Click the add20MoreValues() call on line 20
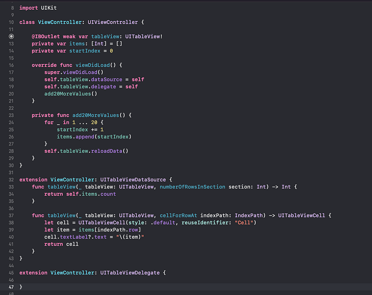This screenshot has width=372, height=295. 71,94
